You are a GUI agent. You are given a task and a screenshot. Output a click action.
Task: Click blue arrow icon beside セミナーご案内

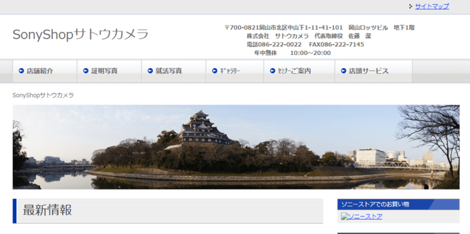[x=273, y=71]
